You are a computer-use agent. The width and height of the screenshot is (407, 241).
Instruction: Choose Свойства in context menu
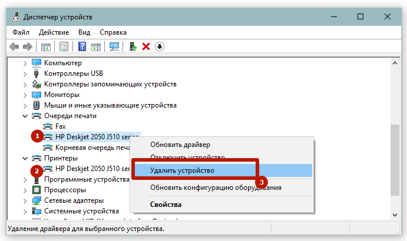pos(222,205)
